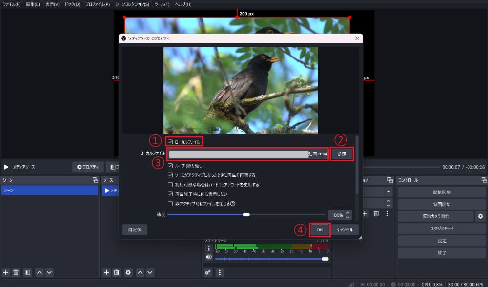Enable hardware decoding checkbox
The height and width of the screenshot is (287, 488).
pos(170,185)
